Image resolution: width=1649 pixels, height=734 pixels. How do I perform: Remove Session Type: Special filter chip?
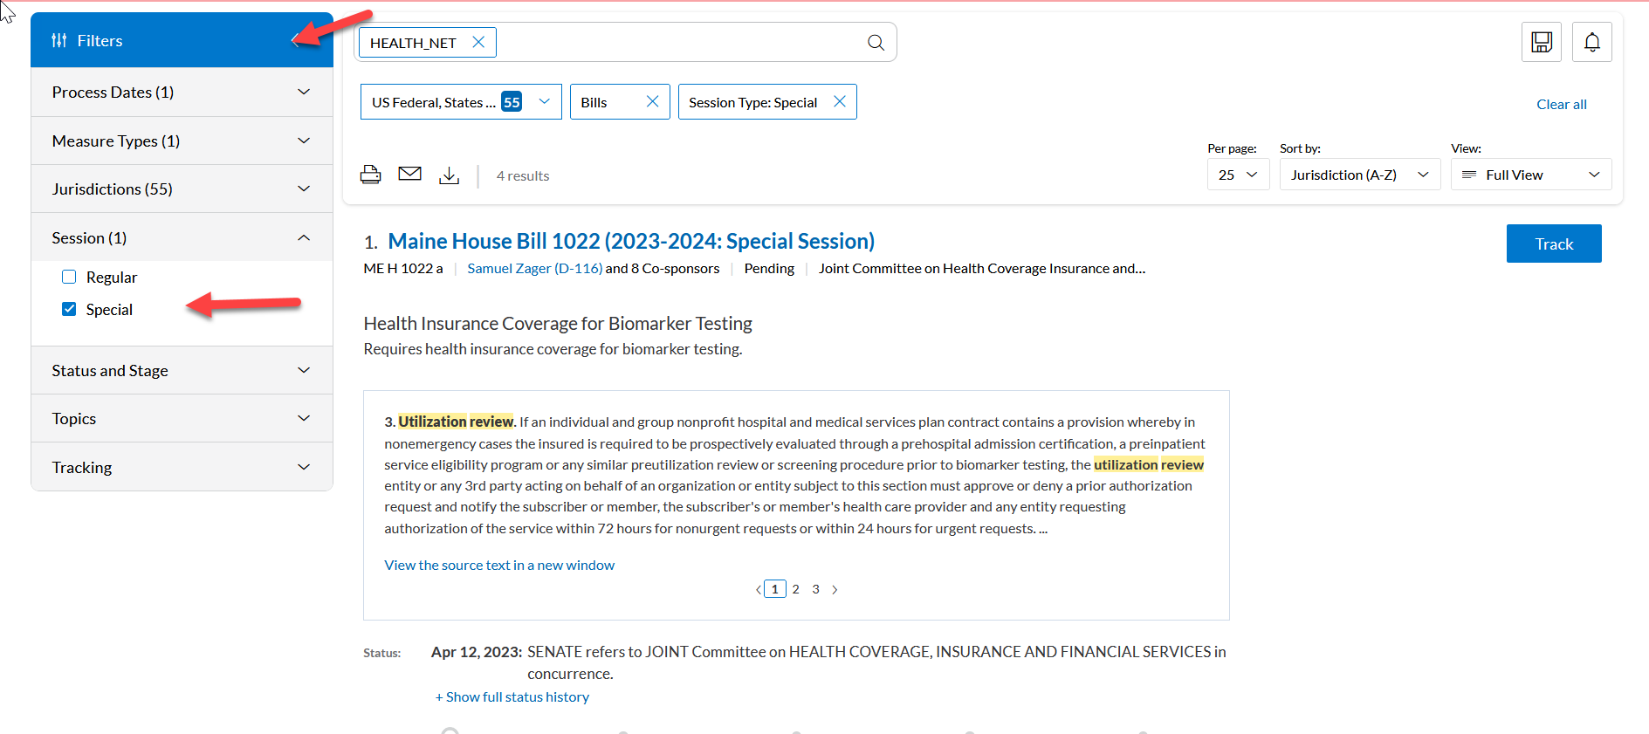[x=839, y=102]
